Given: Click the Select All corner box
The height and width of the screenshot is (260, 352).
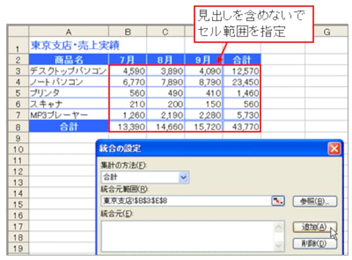Looking at the screenshot, I should [18, 32].
